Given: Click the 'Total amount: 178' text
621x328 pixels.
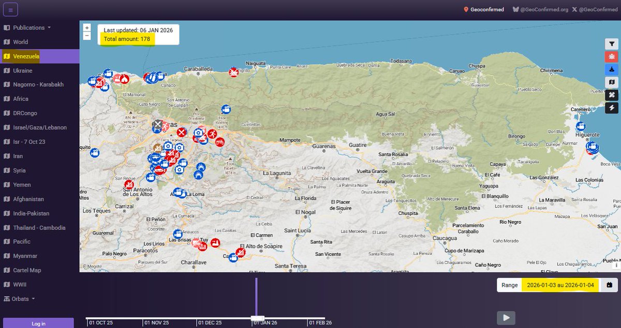Looking at the screenshot, I should (x=127, y=39).
